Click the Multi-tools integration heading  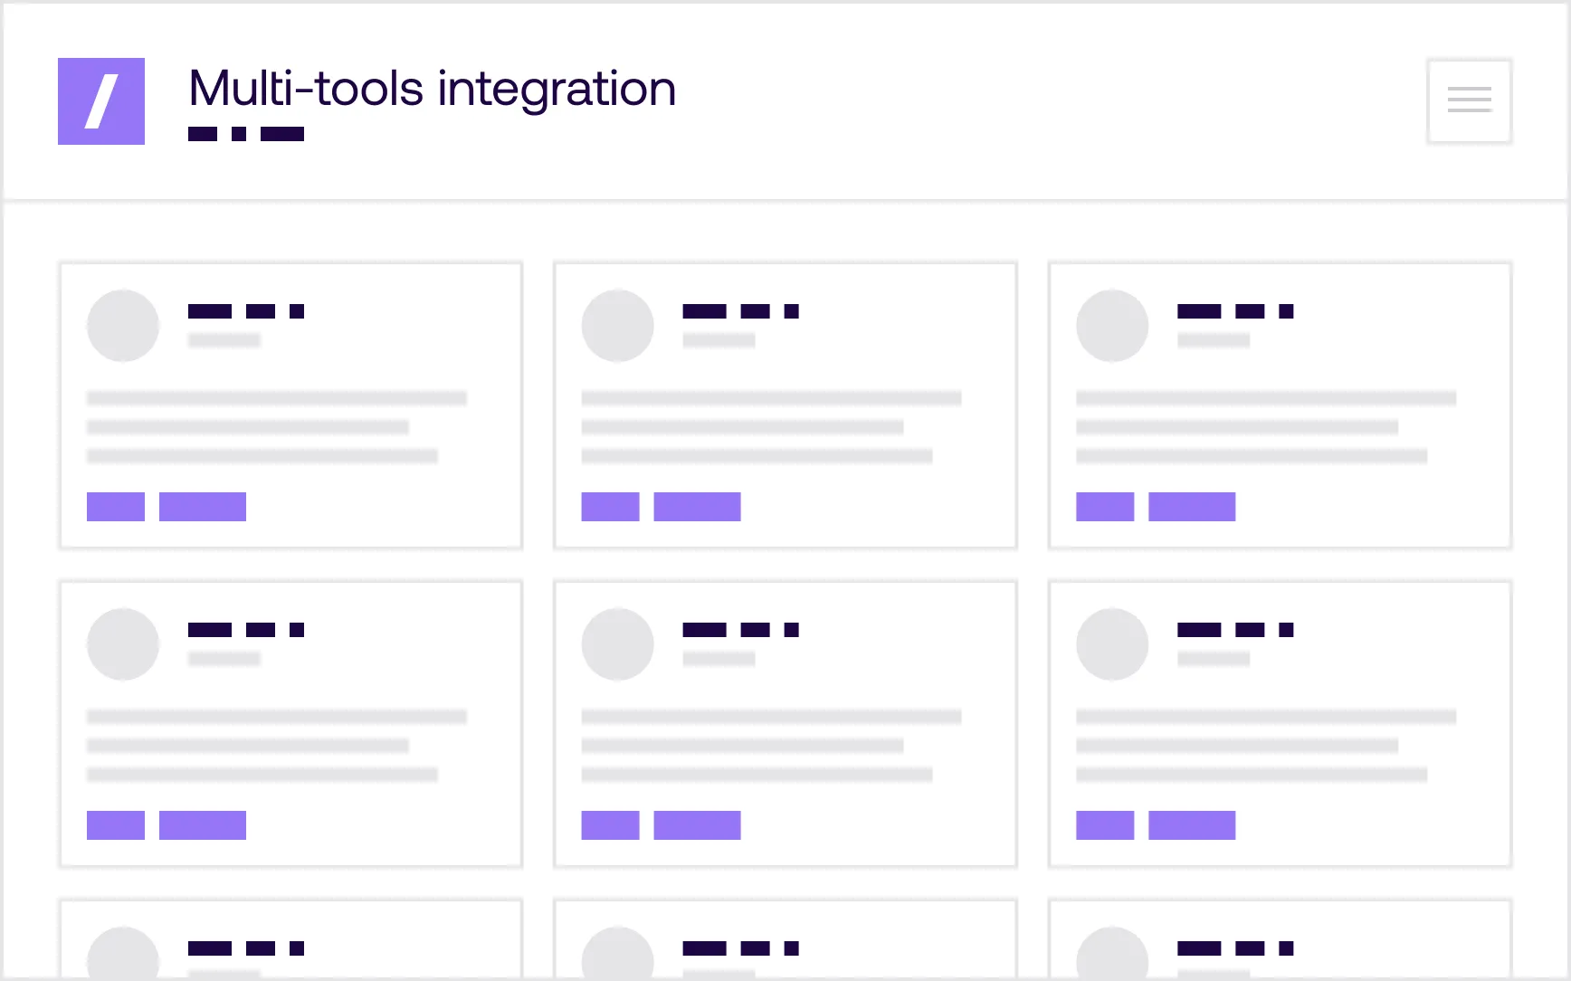[x=432, y=89]
